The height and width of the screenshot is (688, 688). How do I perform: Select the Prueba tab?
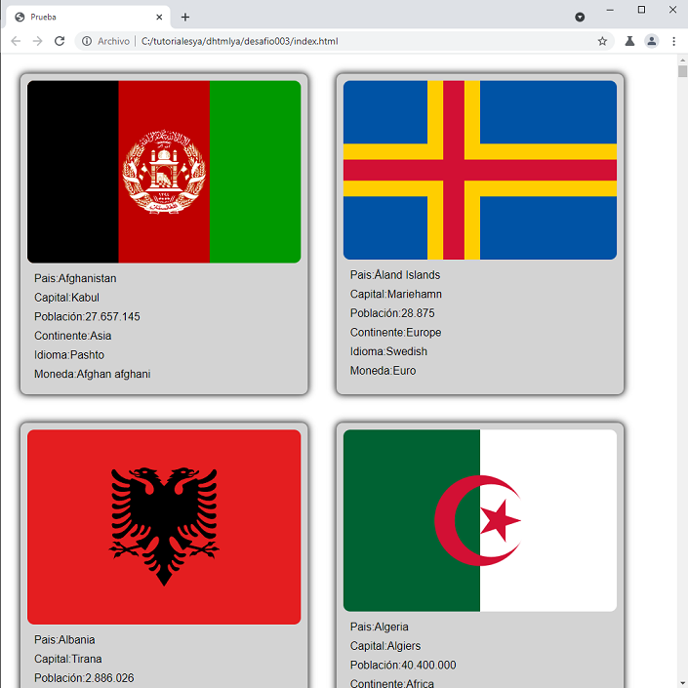click(88, 18)
